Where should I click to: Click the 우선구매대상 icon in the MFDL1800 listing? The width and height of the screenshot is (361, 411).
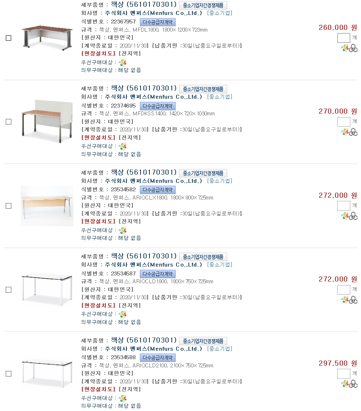tap(122, 62)
